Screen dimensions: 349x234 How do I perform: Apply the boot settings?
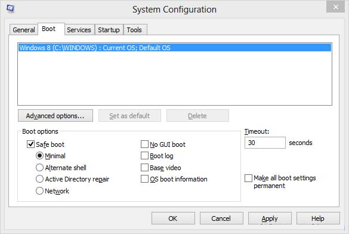click(270, 218)
